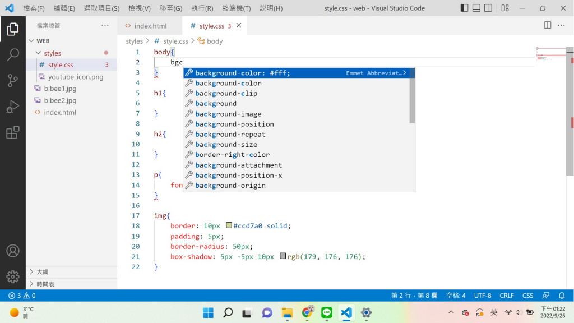The image size is (574, 323).
Task: Click the split editor right icon
Action: pos(547,25)
